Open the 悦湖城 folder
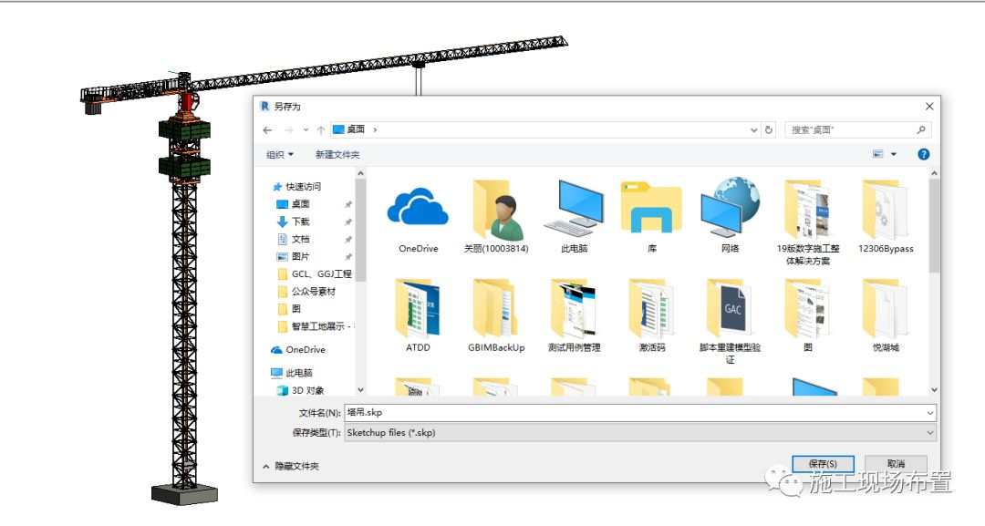This screenshot has width=985, height=526. [x=886, y=315]
